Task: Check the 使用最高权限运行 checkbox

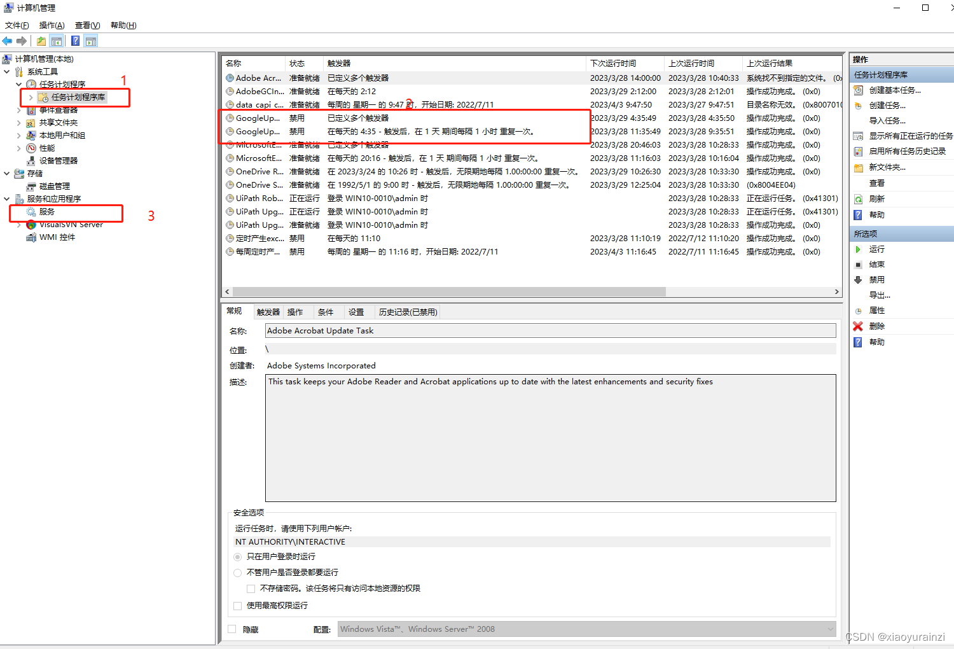Action: pos(238,606)
